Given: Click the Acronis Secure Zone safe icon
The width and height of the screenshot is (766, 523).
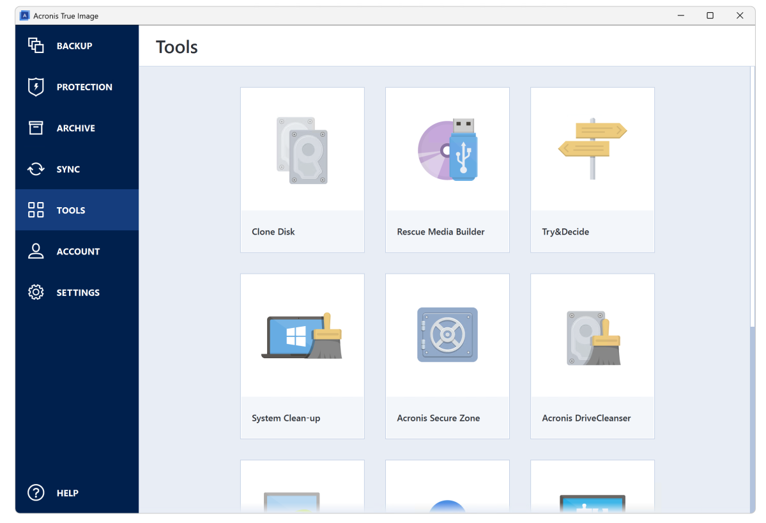Looking at the screenshot, I should pos(447,335).
